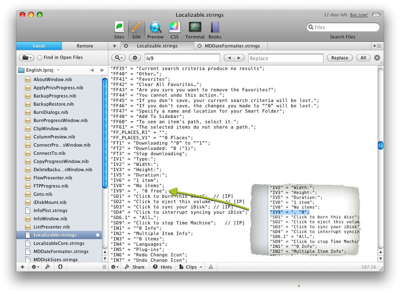The image size is (400, 294).
Task: Select InfoWindow.nib in file list
Action: click(x=51, y=219)
